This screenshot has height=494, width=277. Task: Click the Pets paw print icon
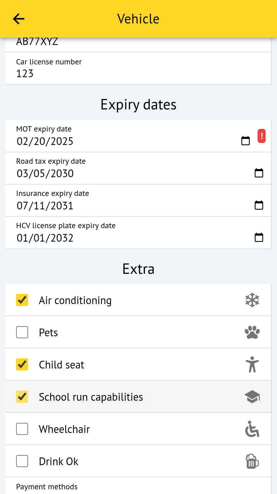point(252,332)
